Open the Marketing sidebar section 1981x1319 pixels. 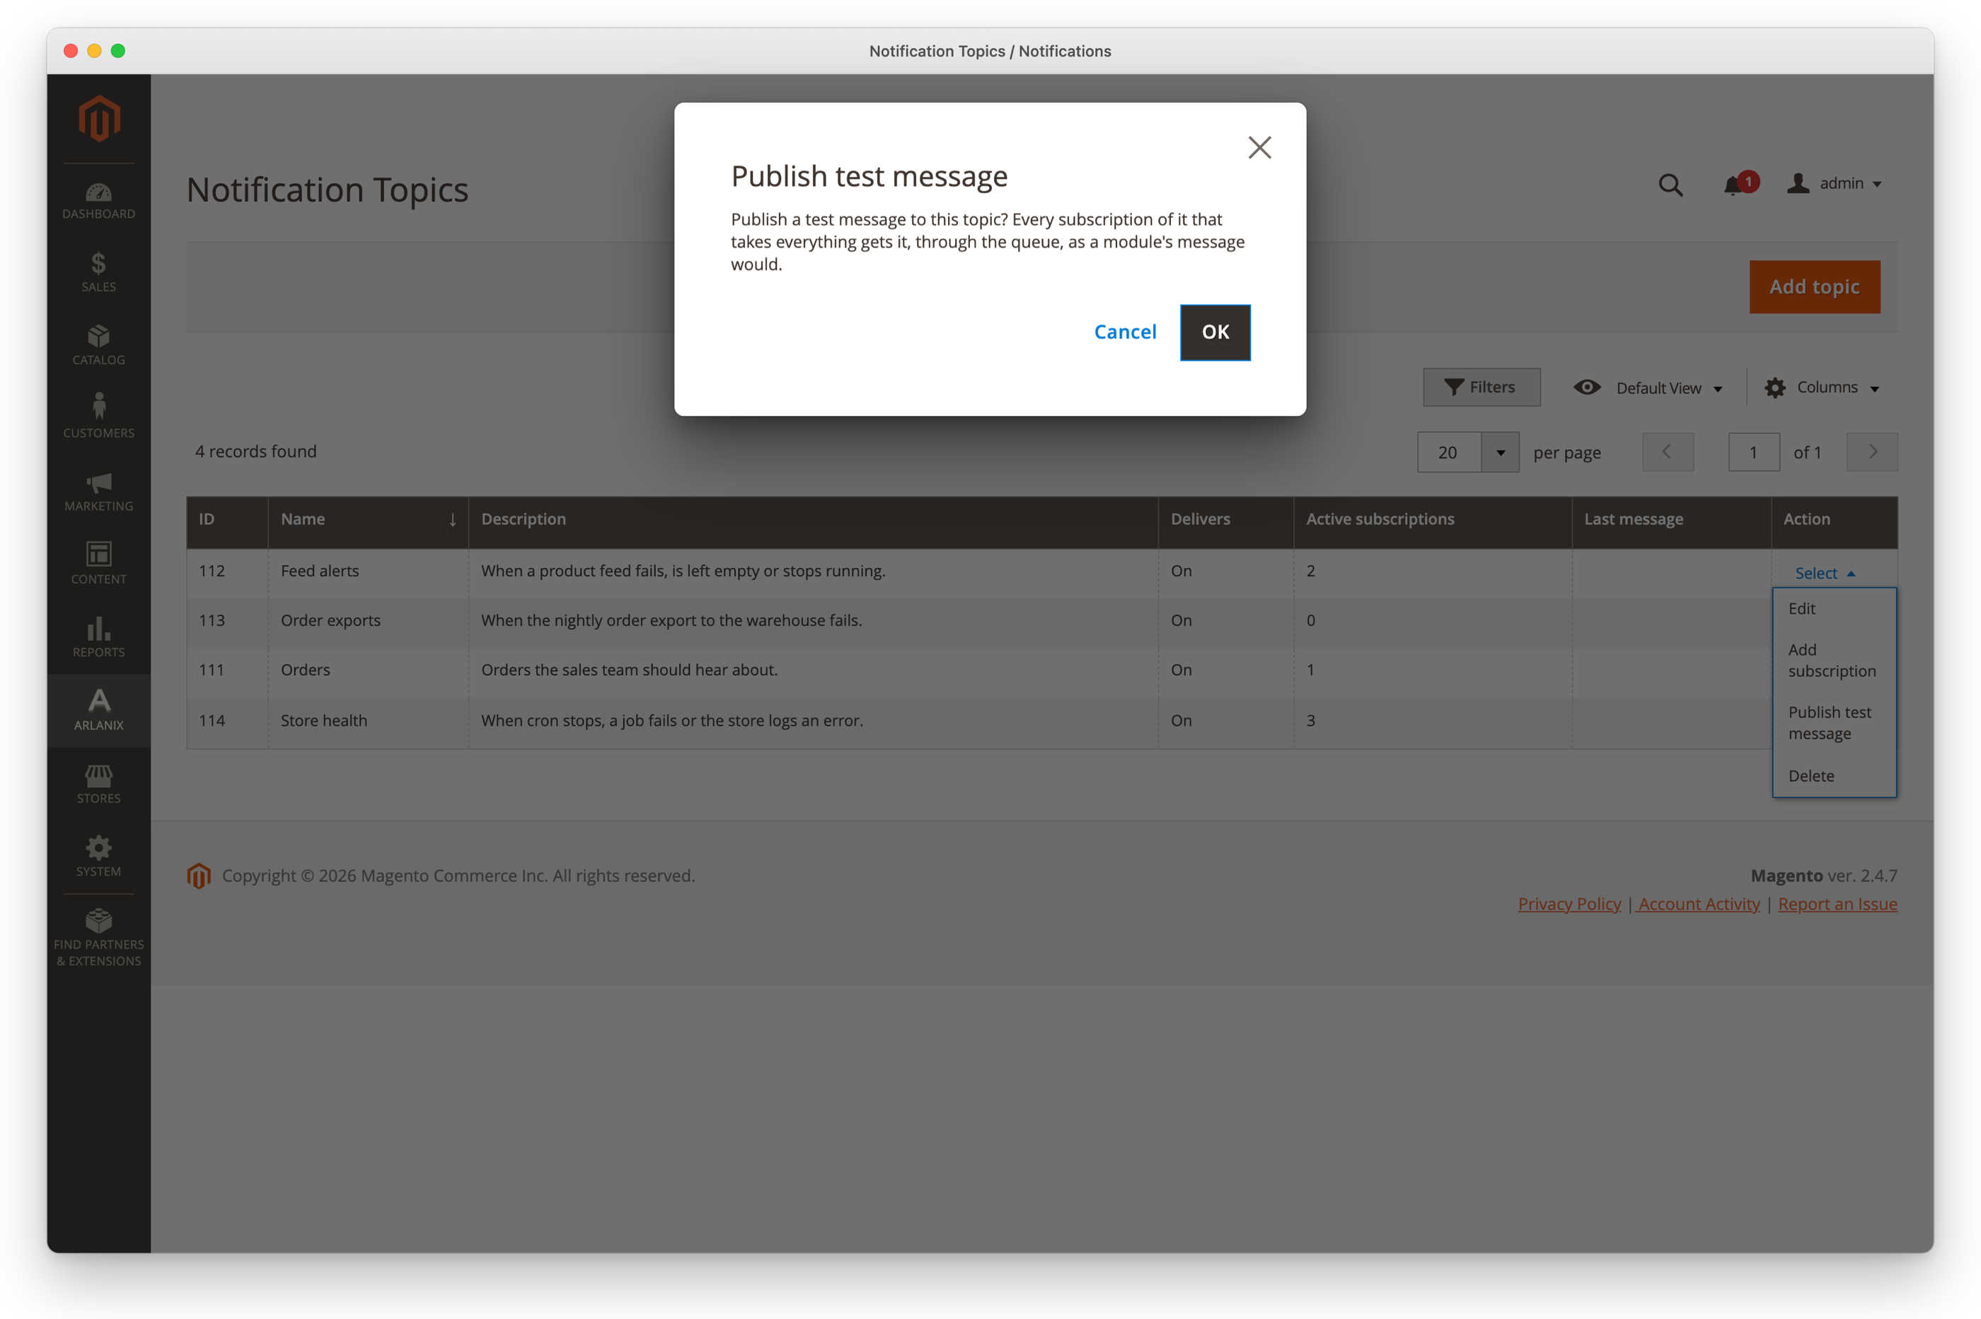click(x=98, y=492)
